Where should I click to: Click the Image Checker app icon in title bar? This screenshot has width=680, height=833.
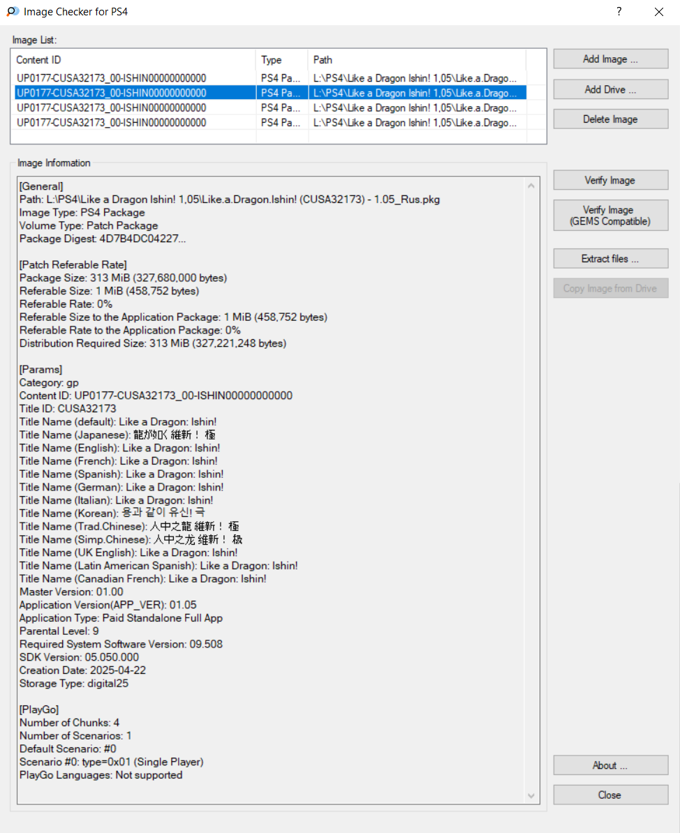13,12
